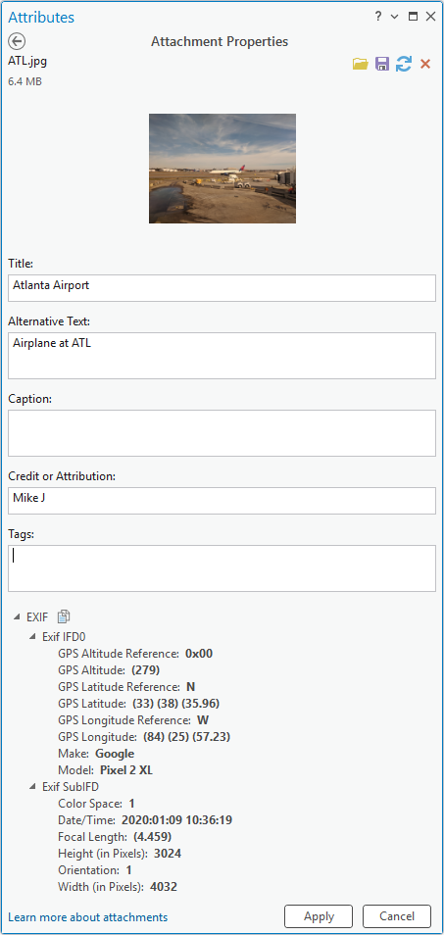Close the Attributes pane

coord(430,17)
